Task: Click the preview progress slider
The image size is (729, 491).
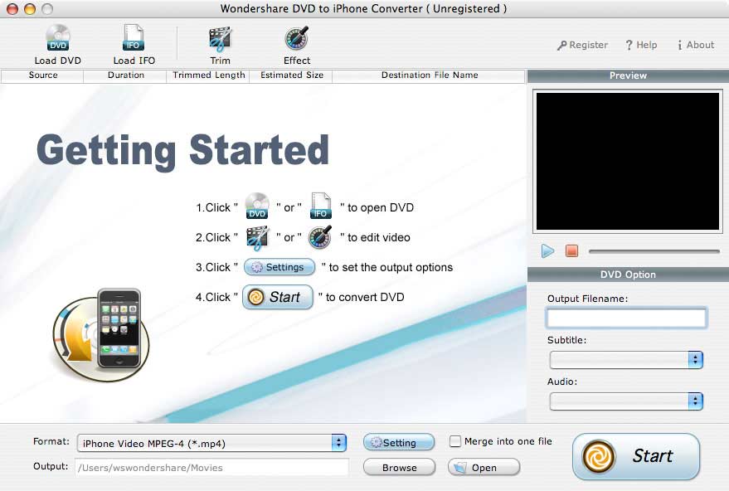Action: click(x=654, y=251)
